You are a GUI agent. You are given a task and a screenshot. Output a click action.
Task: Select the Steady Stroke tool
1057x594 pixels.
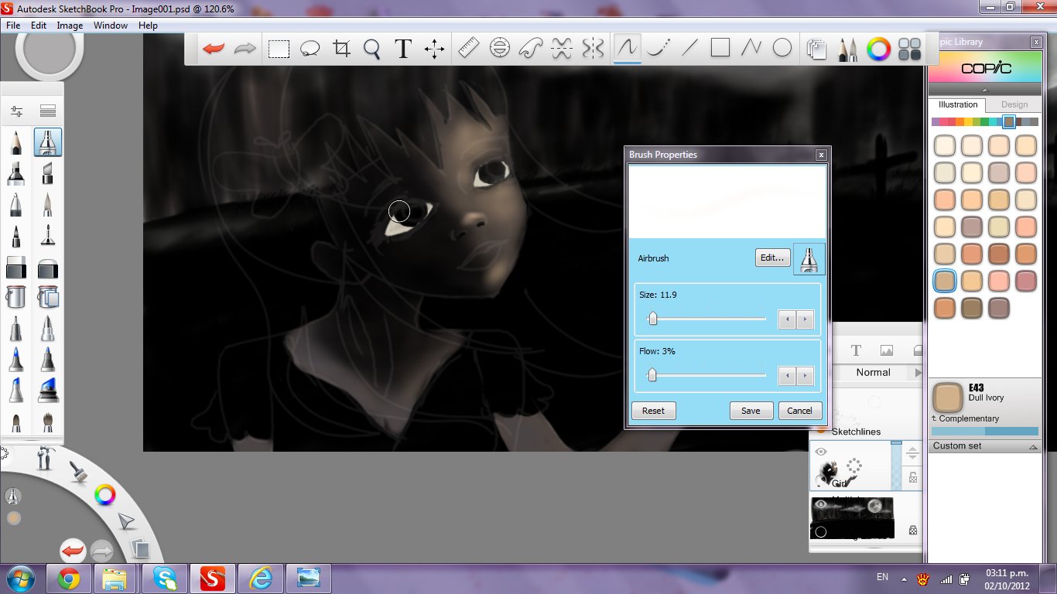658,49
